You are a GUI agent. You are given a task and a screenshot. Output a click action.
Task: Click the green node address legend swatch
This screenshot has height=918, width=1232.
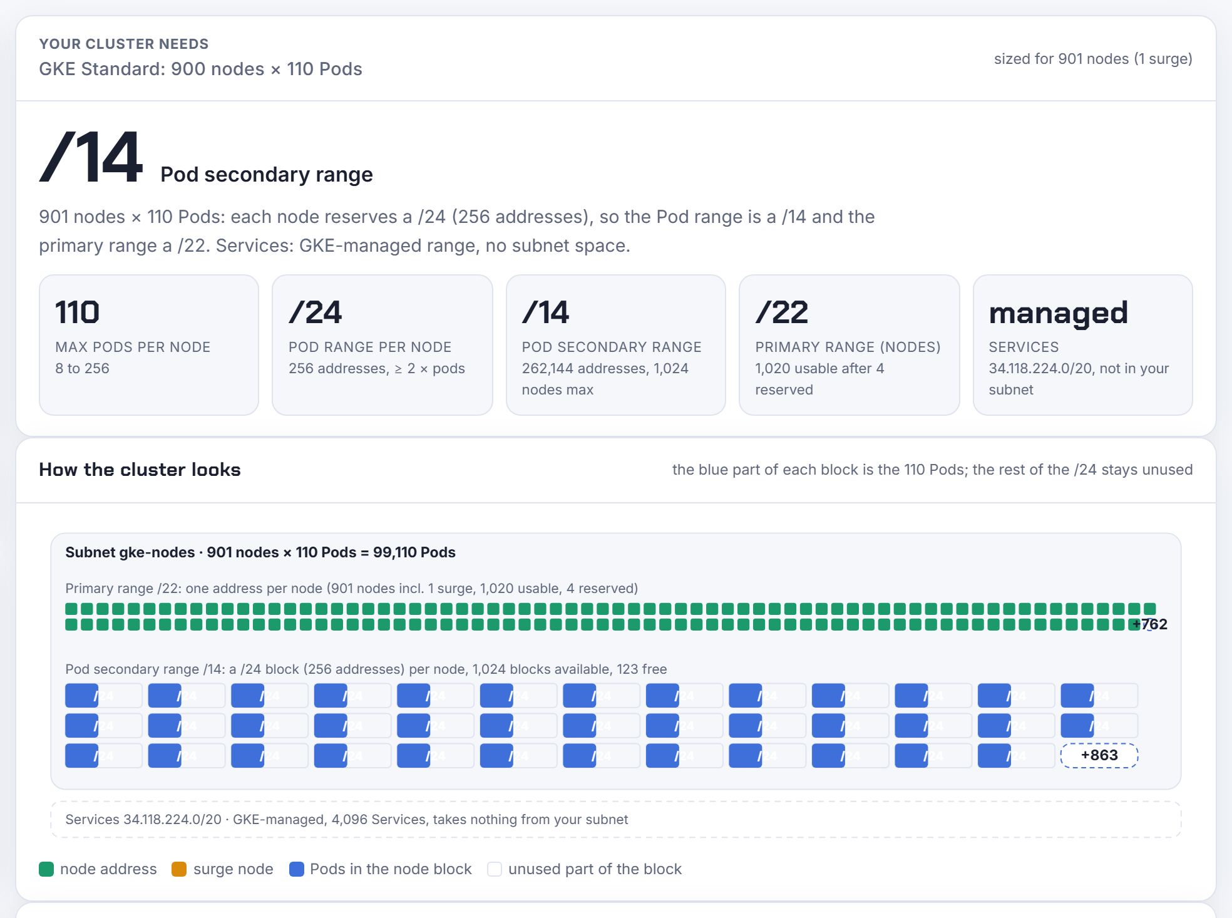tap(46, 869)
